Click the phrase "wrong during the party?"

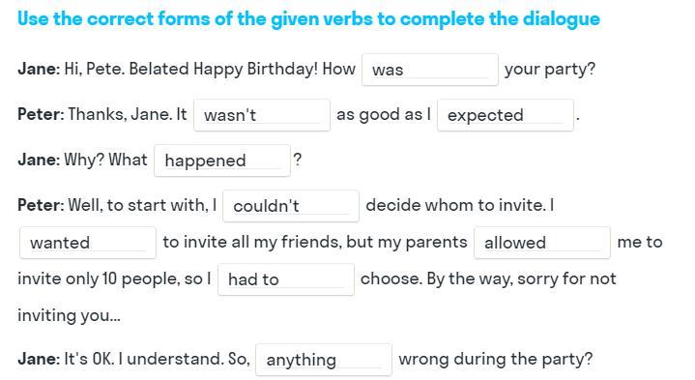pos(496,359)
